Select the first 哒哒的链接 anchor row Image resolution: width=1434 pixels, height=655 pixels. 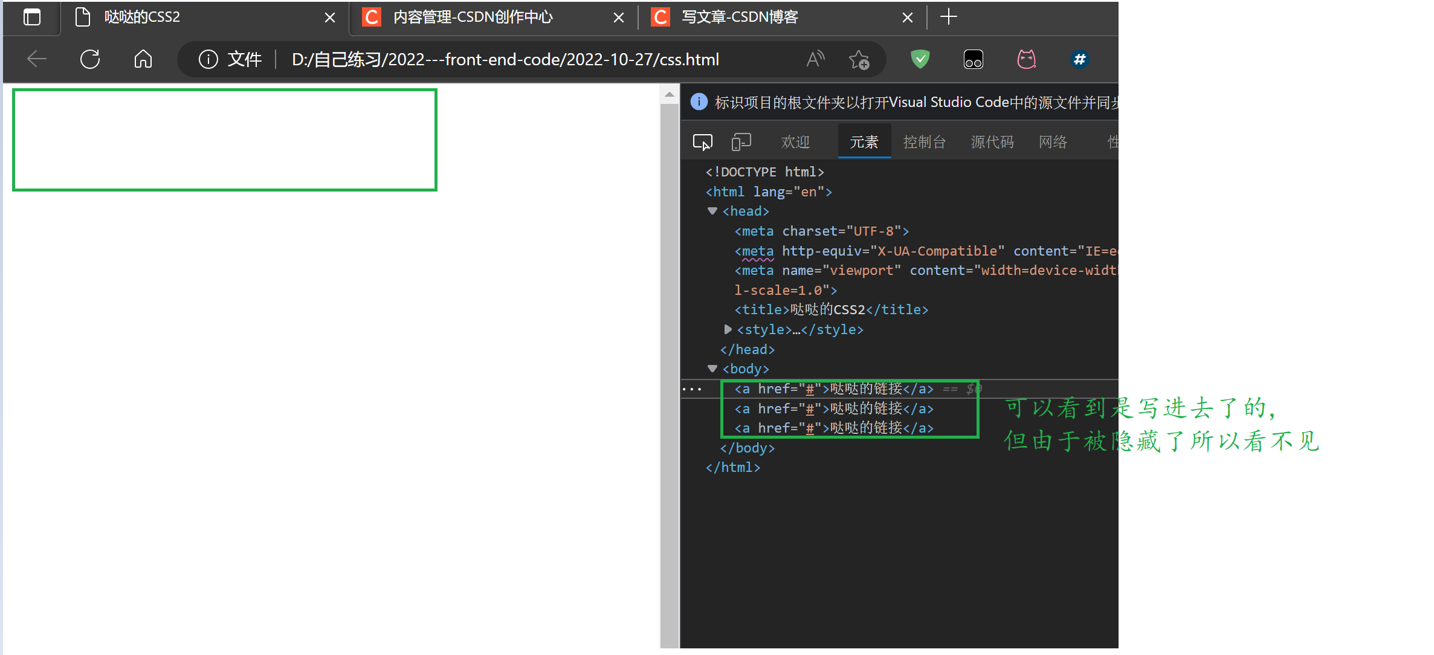click(833, 389)
